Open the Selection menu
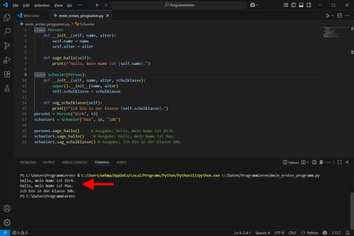This screenshot has width=354, height=236. [x=42, y=5]
